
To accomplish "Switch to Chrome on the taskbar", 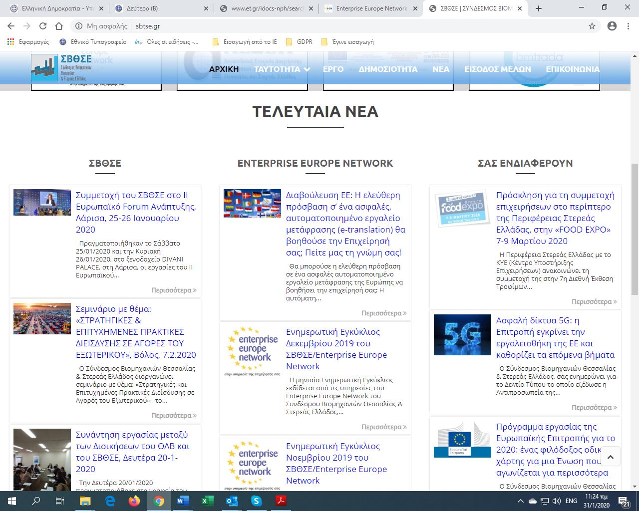I will (159, 501).
